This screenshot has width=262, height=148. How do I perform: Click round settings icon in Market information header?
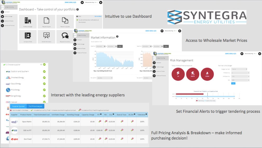(180, 31)
